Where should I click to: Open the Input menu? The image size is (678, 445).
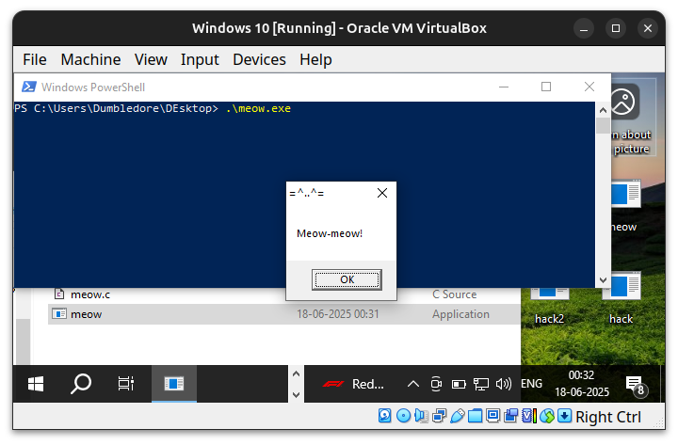(200, 59)
